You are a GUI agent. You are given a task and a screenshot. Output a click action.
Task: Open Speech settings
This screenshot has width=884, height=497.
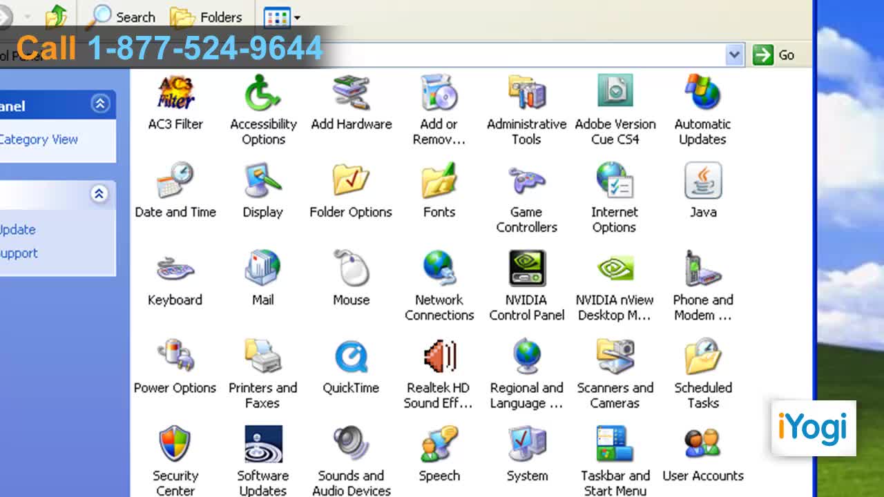(x=439, y=454)
